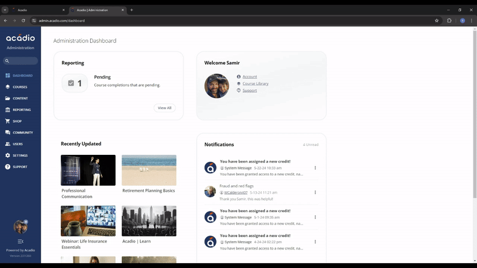Click the Content folder icon
477x268 pixels.
coord(8,98)
